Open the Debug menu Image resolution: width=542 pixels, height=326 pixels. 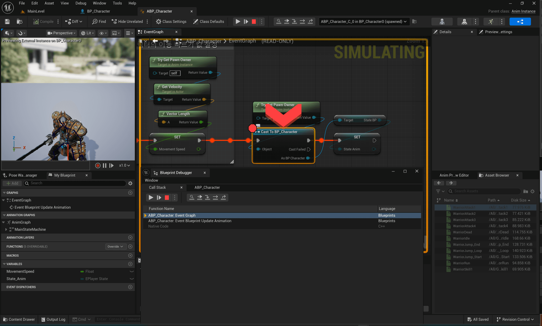(81, 3)
